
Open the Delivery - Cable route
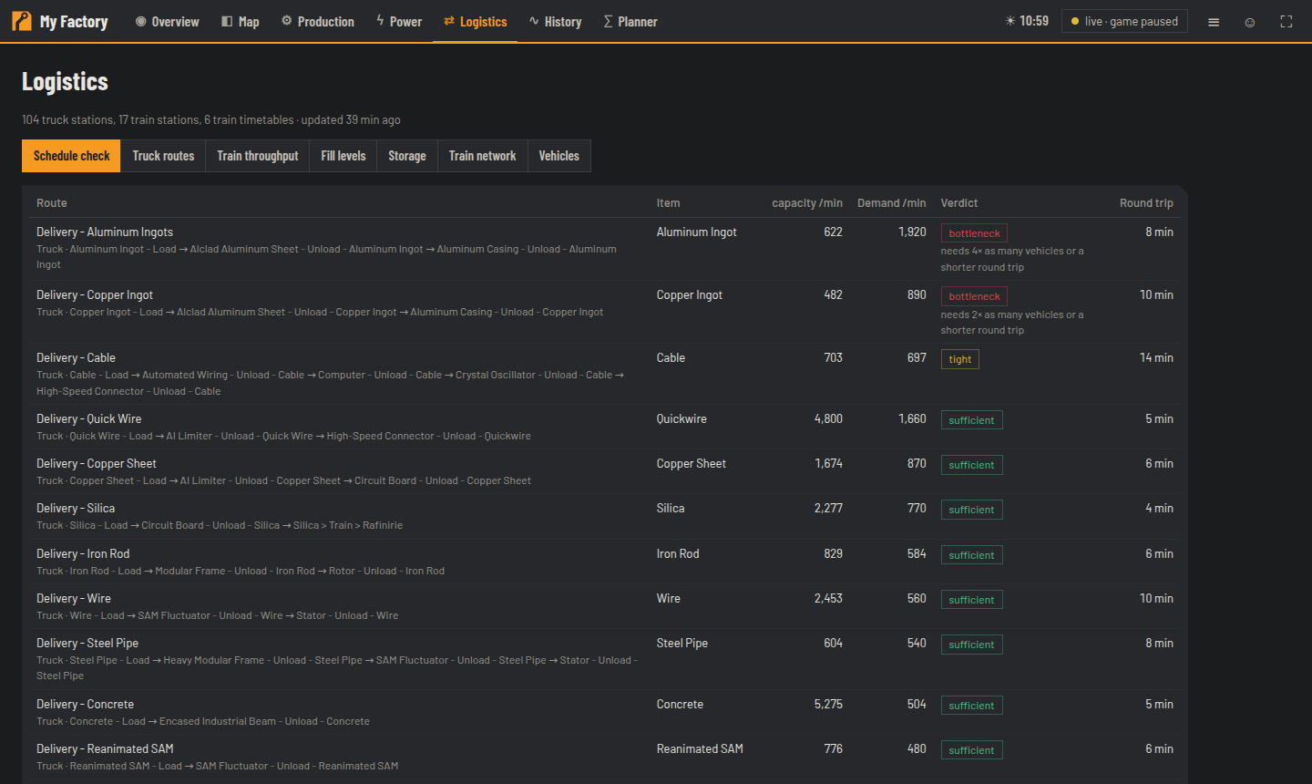pos(76,358)
